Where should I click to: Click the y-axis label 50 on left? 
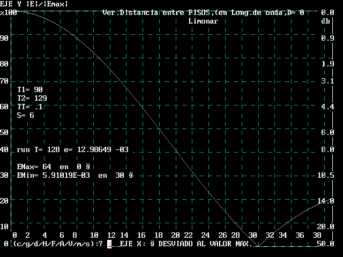coord(4,132)
